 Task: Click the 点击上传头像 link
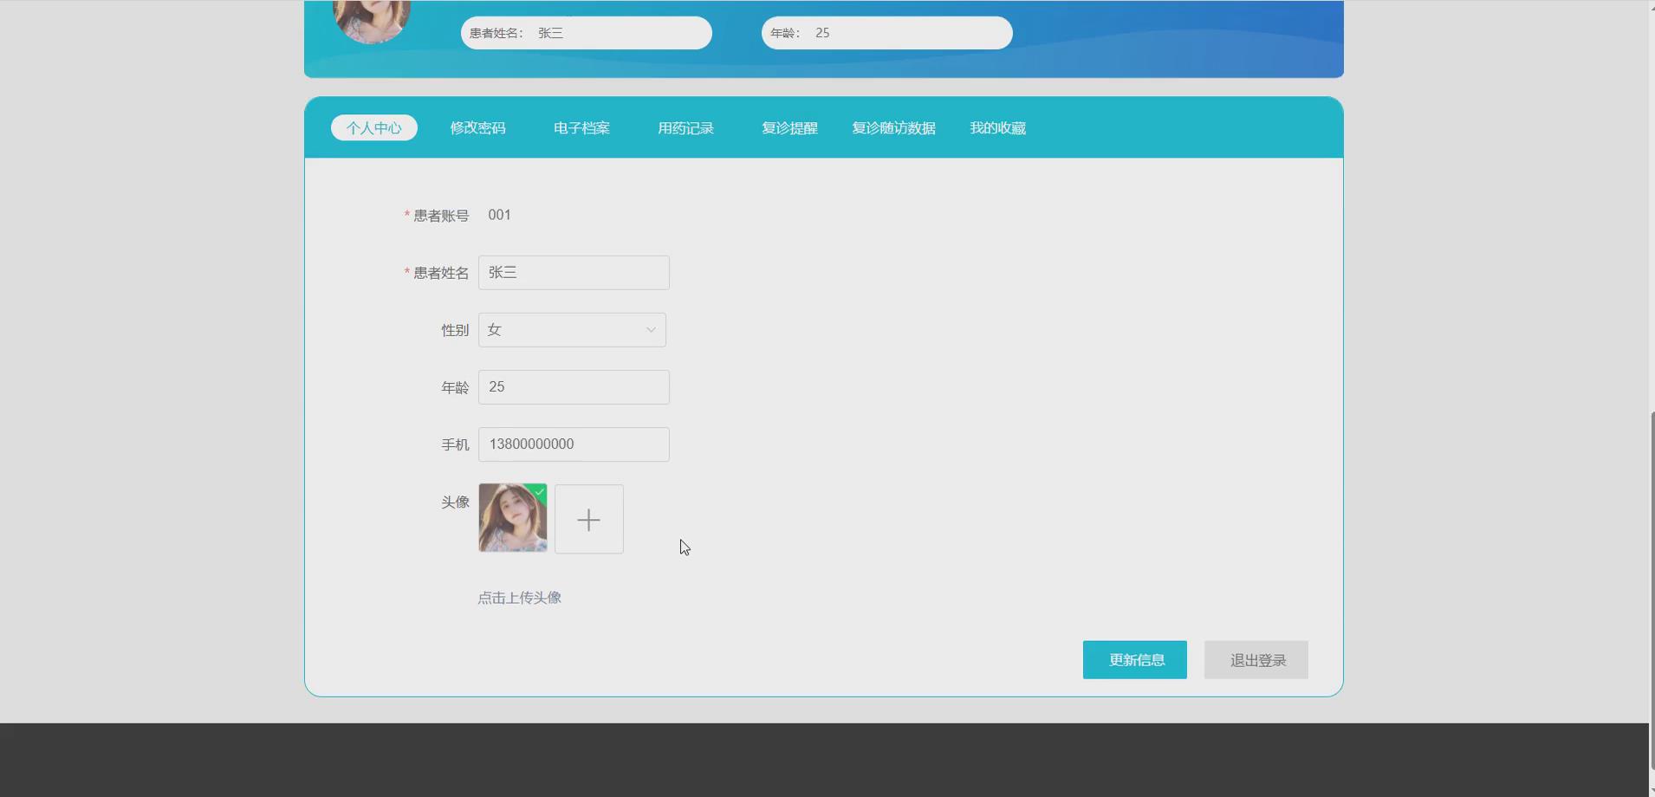click(x=519, y=597)
